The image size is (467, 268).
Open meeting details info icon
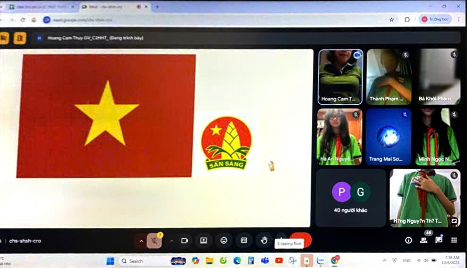(408, 240)
